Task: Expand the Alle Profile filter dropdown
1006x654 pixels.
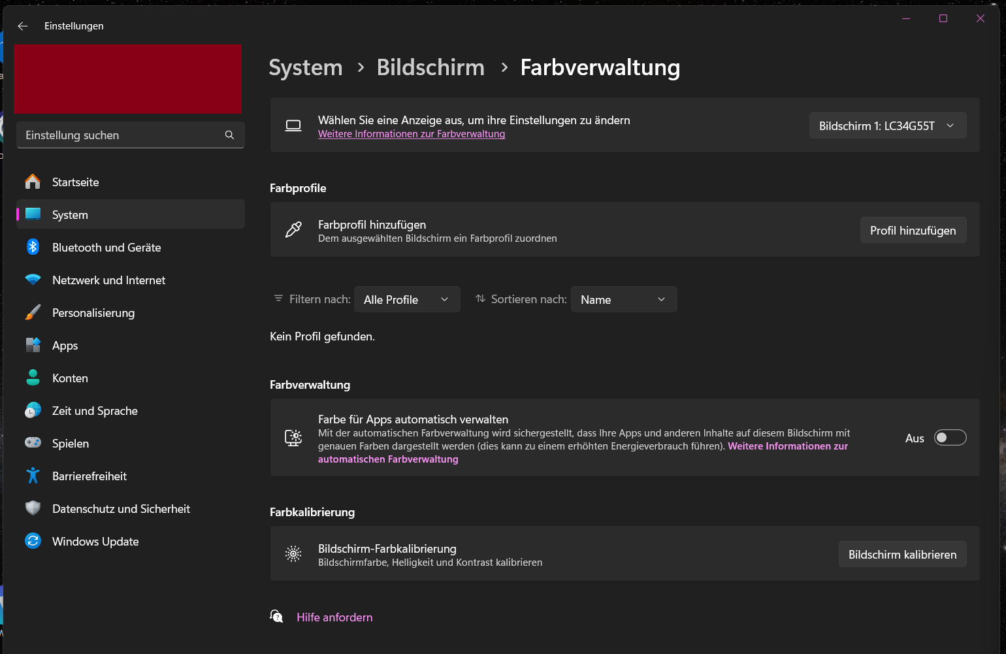Action: pyautogui.click(x=407, y=299)
